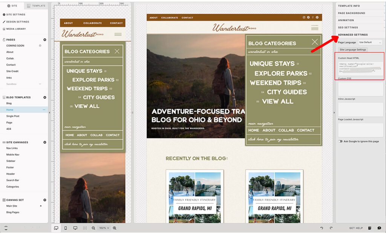386x234 pixels.
Task: Switch to the Template tab
Action: tap(36, 6)
